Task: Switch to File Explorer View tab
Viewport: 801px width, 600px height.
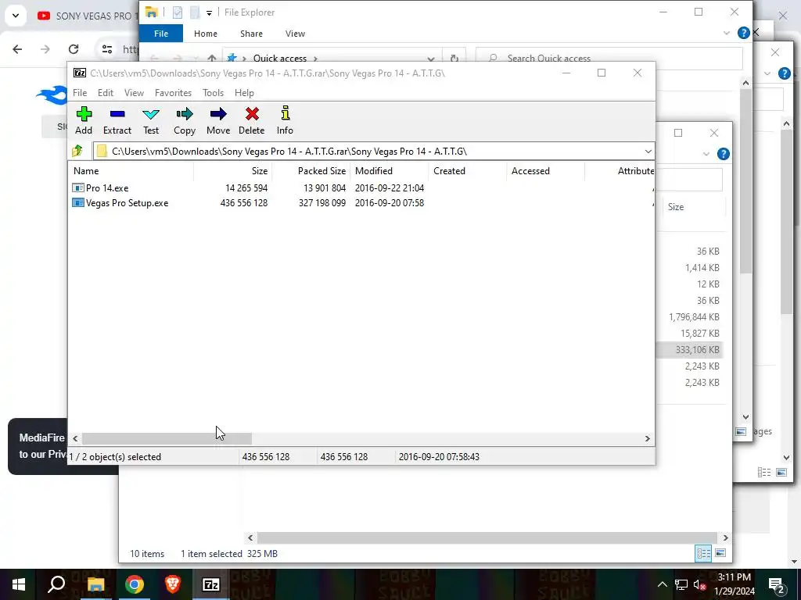Action: (295, 34)
